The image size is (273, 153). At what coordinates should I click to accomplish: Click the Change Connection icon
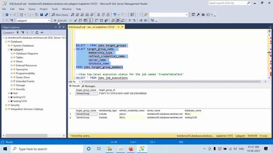(x=12, y=20)
